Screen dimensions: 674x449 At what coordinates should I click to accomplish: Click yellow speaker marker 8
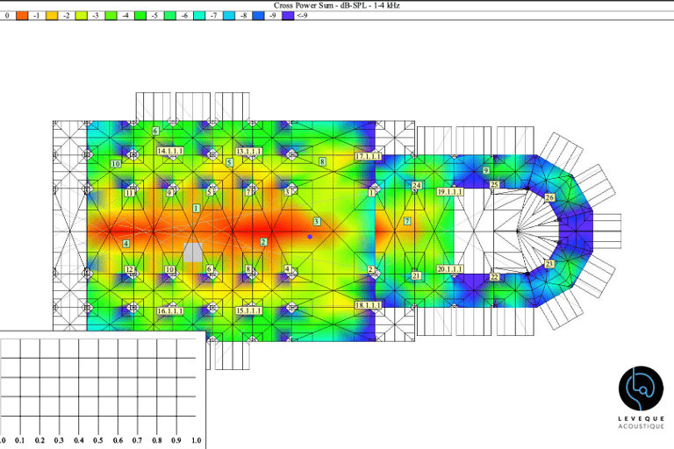point(248,269)
